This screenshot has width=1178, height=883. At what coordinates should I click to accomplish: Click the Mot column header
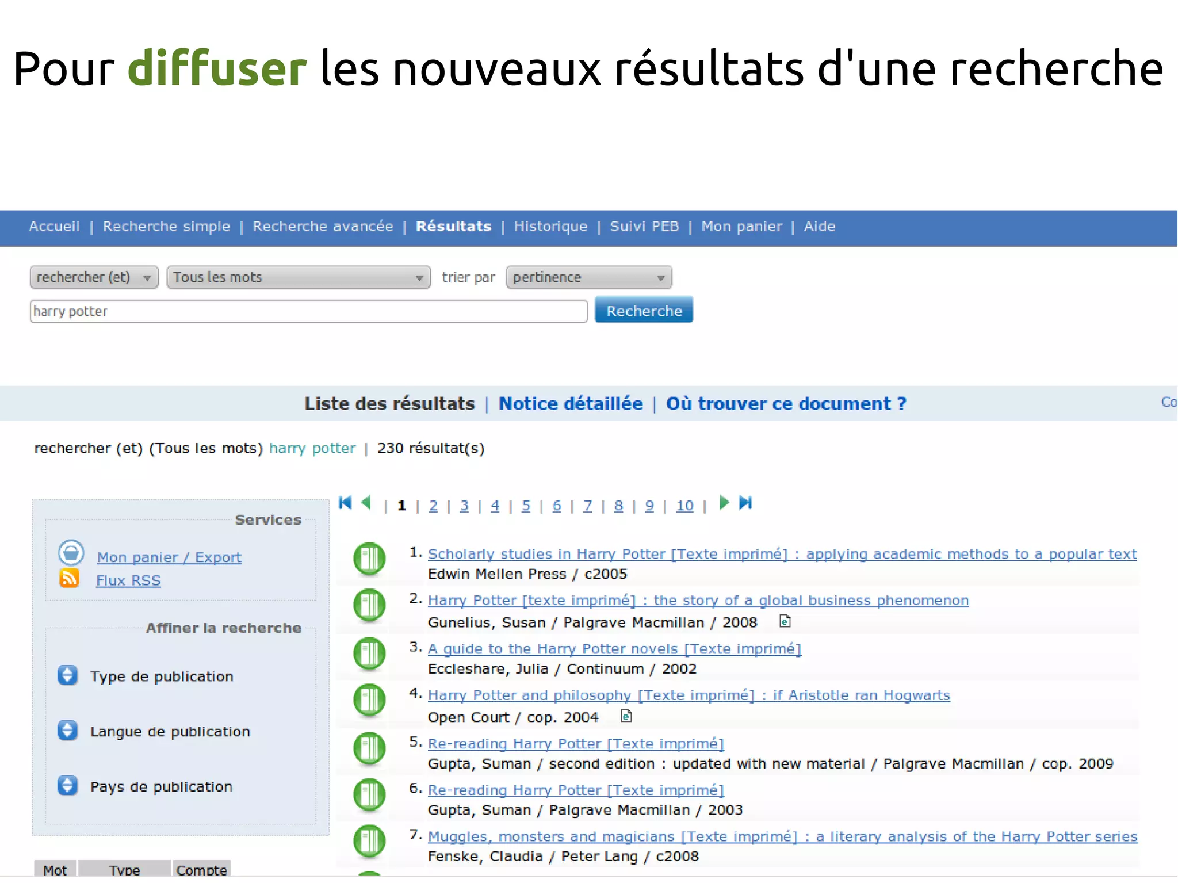(55, 869)
